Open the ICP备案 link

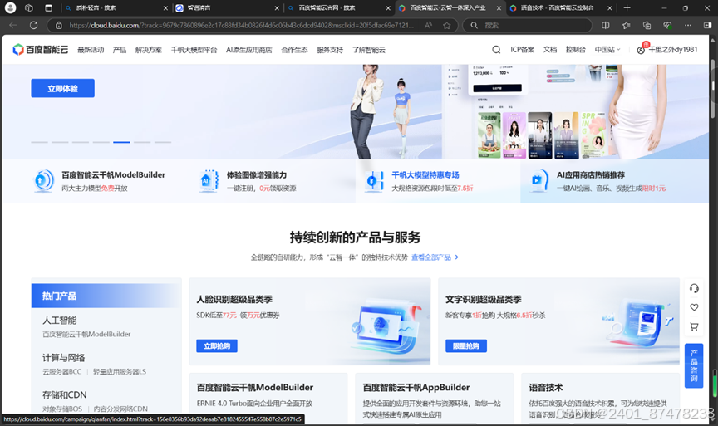[x=523, y=50]
